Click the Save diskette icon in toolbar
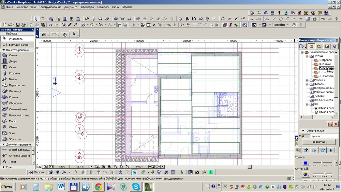 pyautogui.click(x=17, y=25)
